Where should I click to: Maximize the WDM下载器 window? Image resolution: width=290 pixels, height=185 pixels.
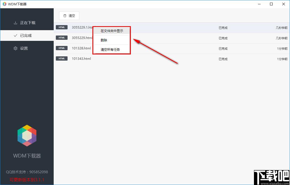[x=271, y=4]
